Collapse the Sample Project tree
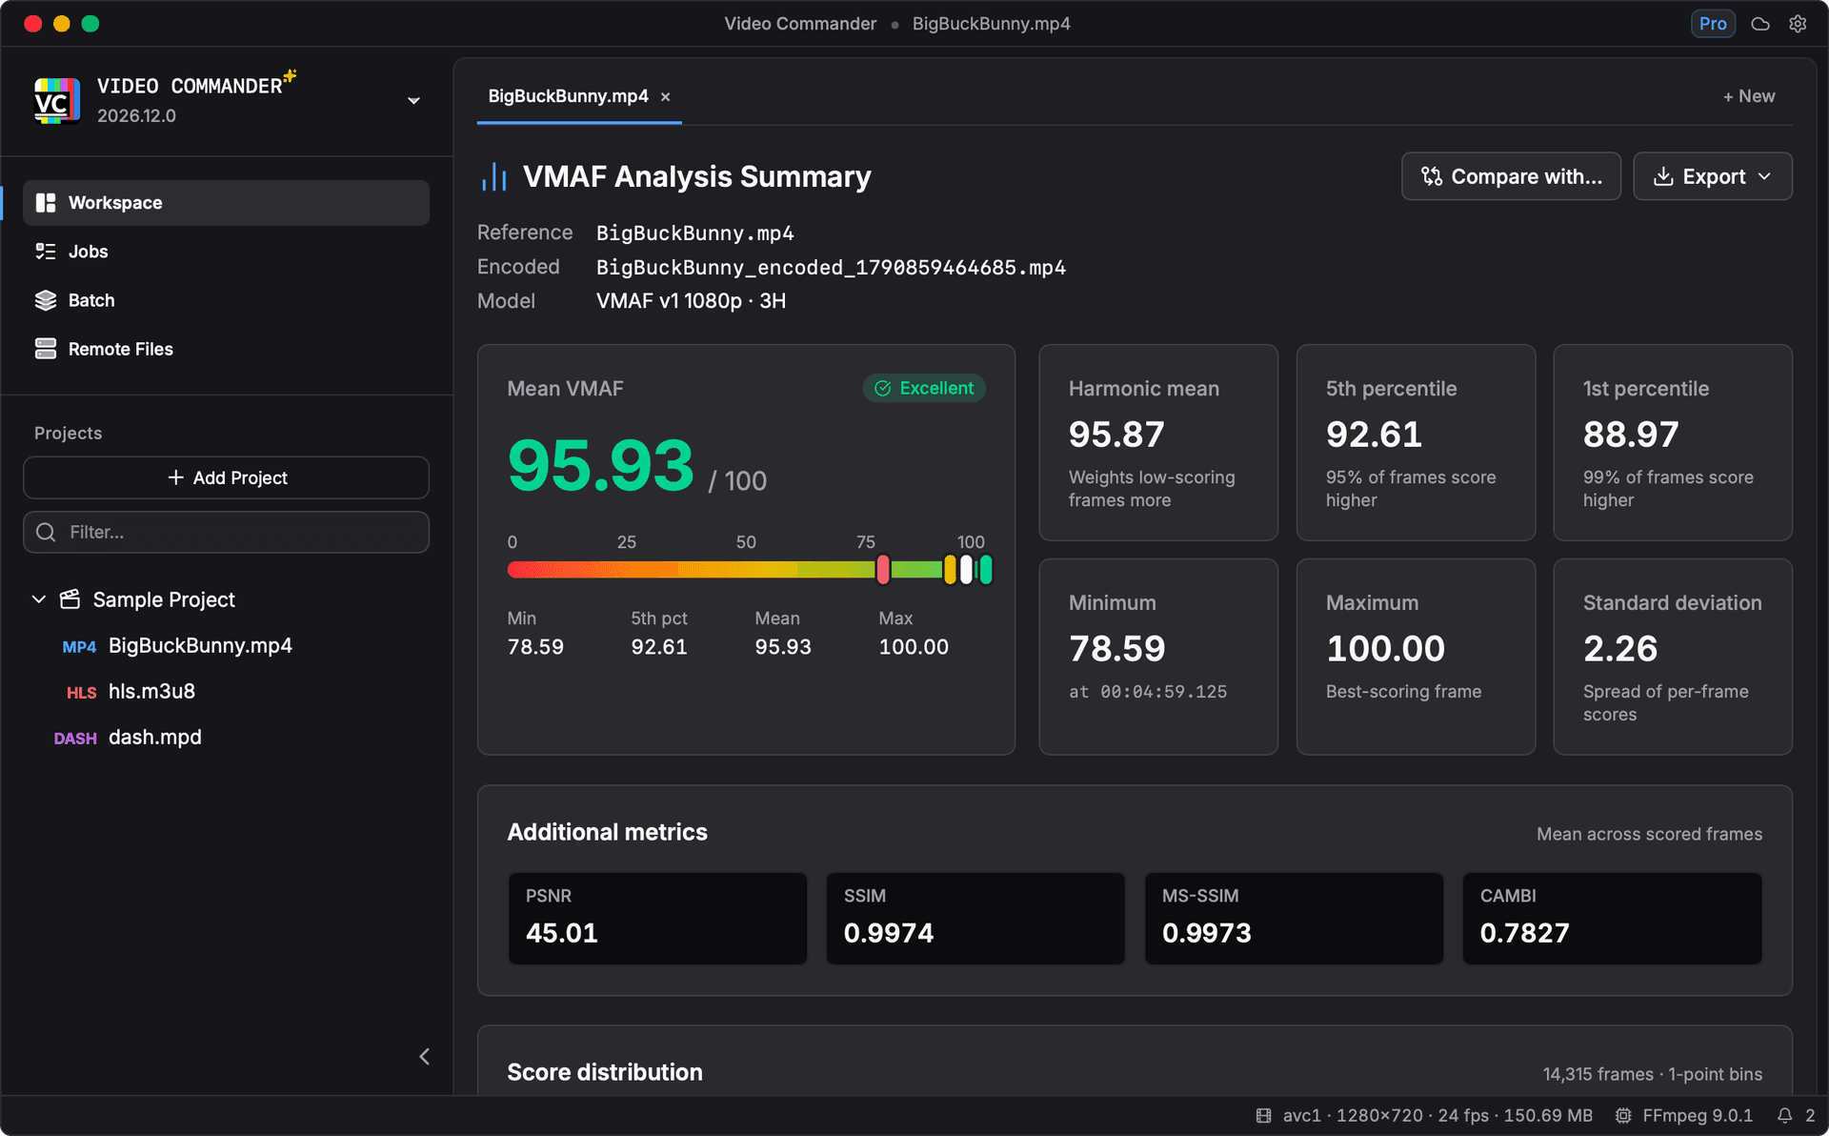Image resolution: width=1829 pixels, height=1136 pixels. 39,599
